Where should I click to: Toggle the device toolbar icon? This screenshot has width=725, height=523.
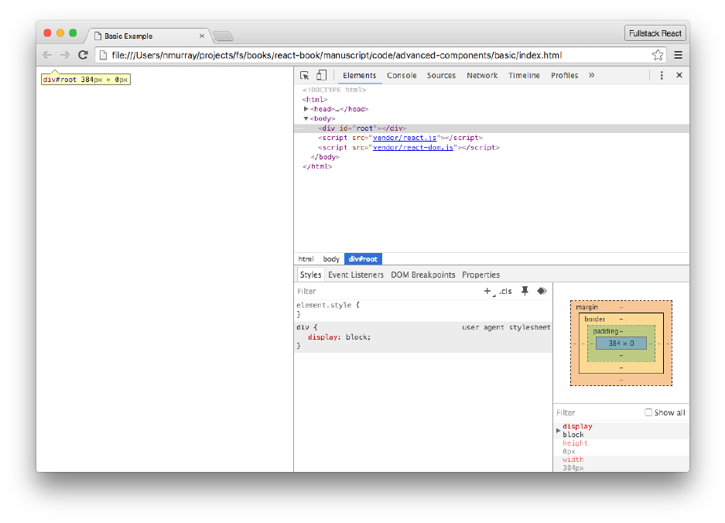[321, 75]
